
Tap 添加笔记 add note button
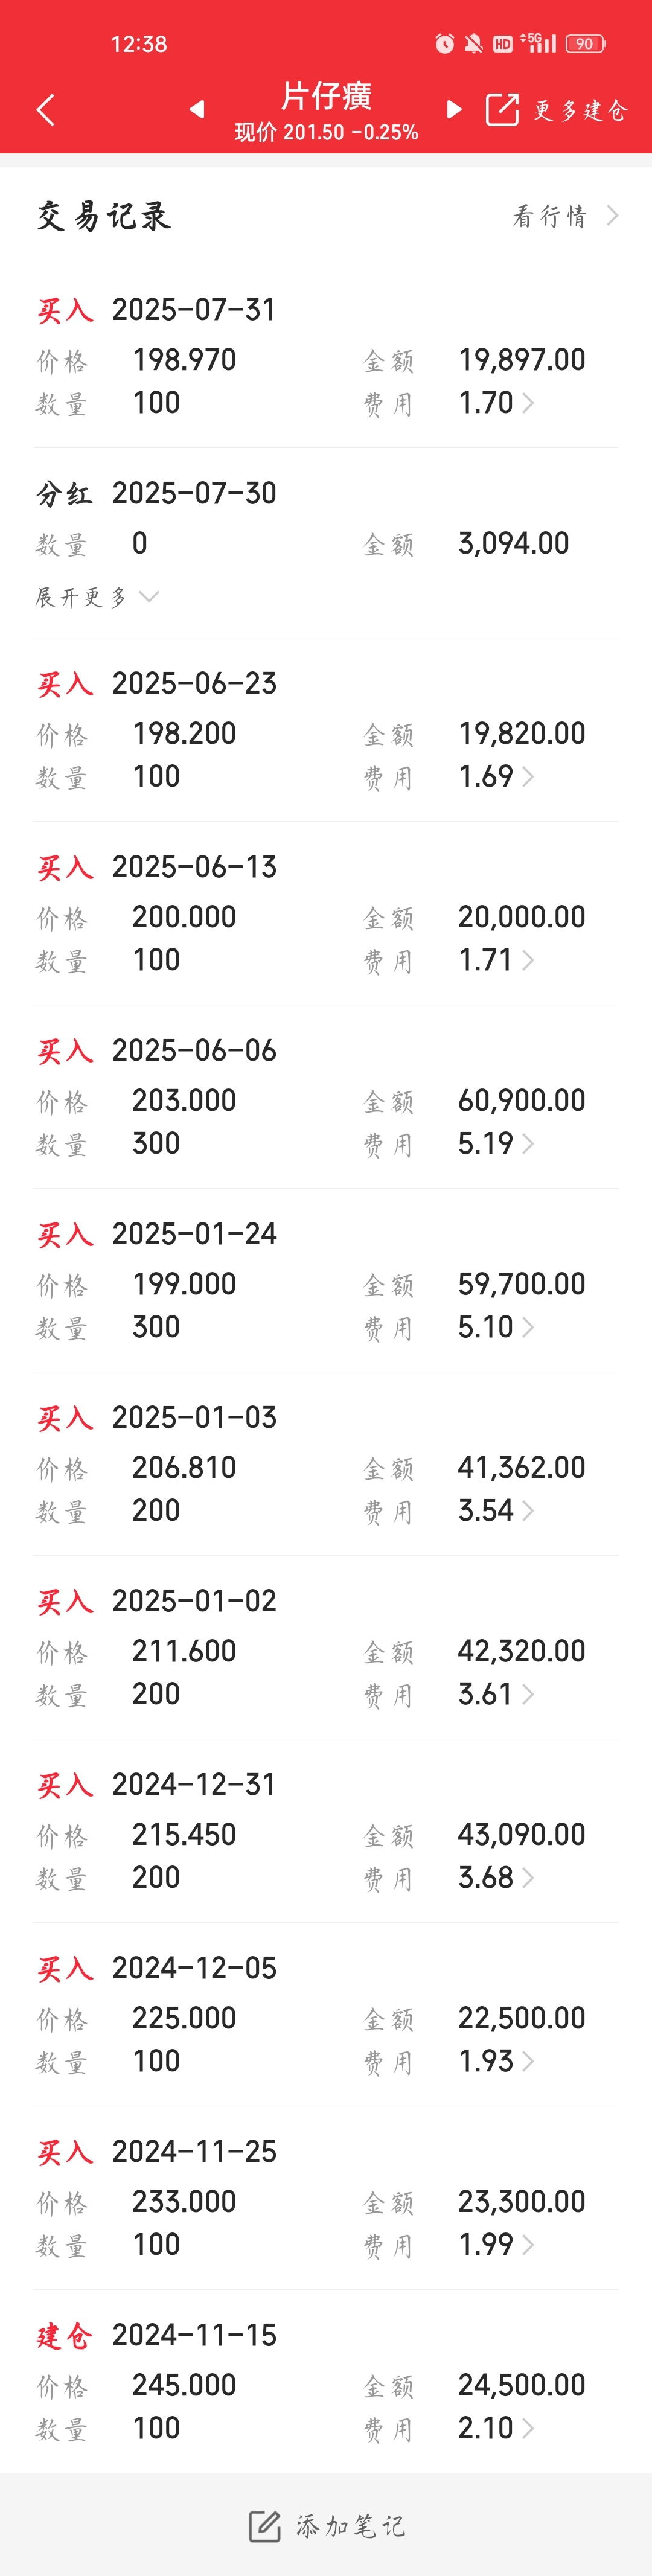(x=326, y=2526)
